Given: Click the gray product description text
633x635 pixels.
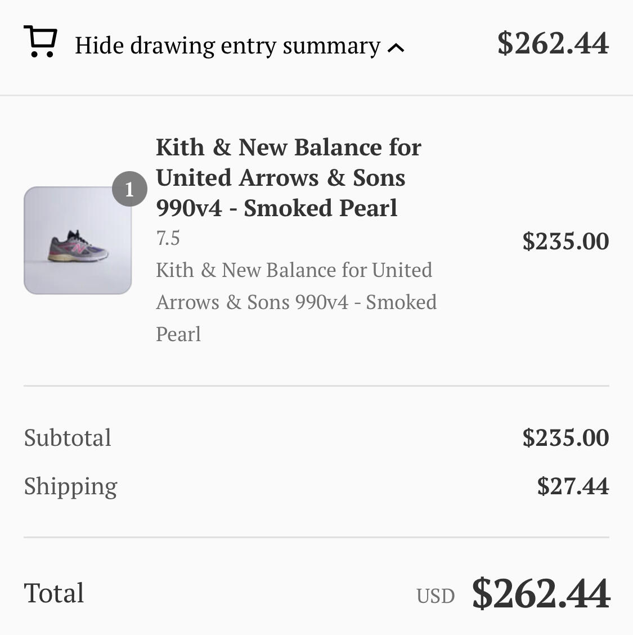Looking at the screenshot, I should [x=296, y=302].
